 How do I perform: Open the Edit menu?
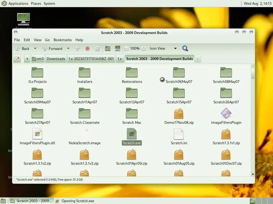27,40
